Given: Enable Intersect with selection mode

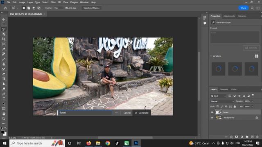Looking at the screenshot, I should tap(39, 8).
